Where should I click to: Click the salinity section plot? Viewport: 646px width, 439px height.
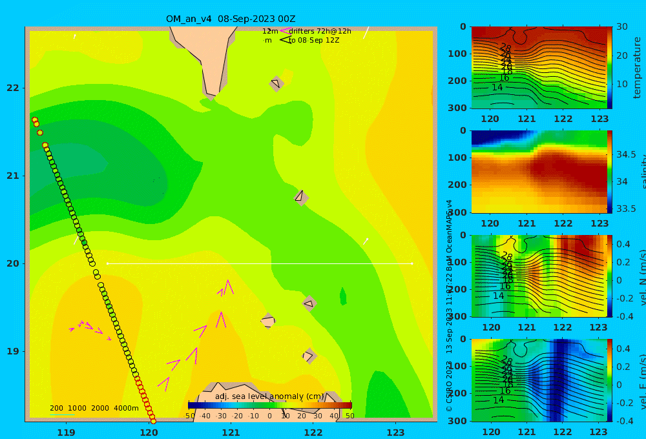click(539, 172)
